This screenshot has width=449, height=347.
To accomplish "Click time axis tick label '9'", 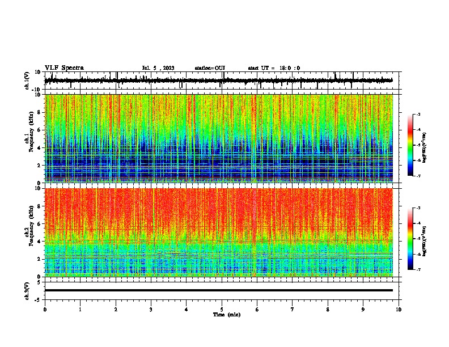I will coord(363,310).
